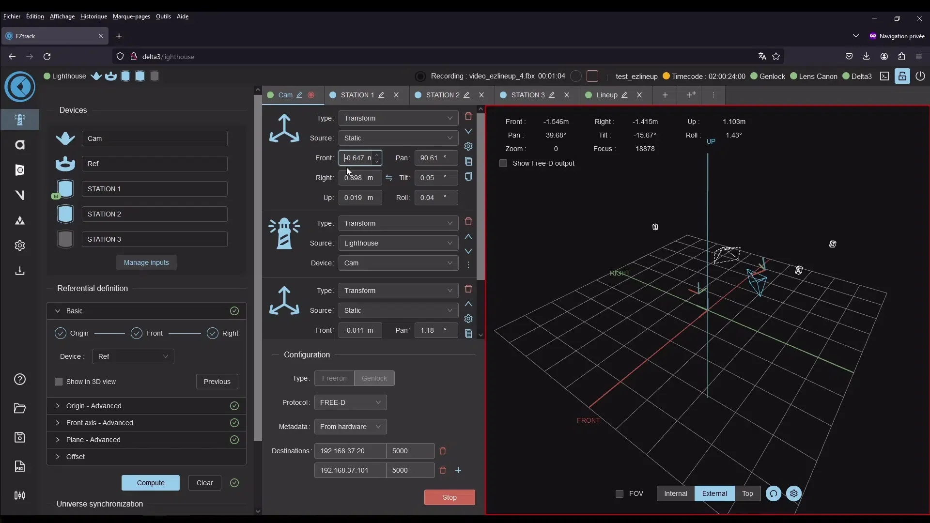Screen dimensions: 930x523
Task: Click the recording stop square icon
Action: [592, 76]
